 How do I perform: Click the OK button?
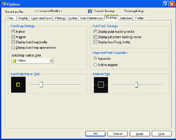[x=95, y=133]
